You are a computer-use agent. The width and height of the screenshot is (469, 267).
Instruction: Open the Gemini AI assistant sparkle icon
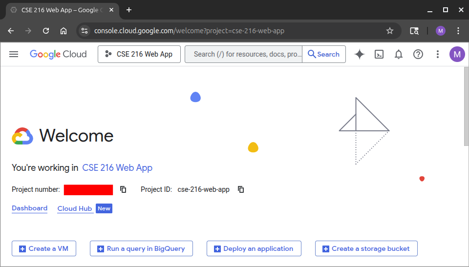(360, 54)
